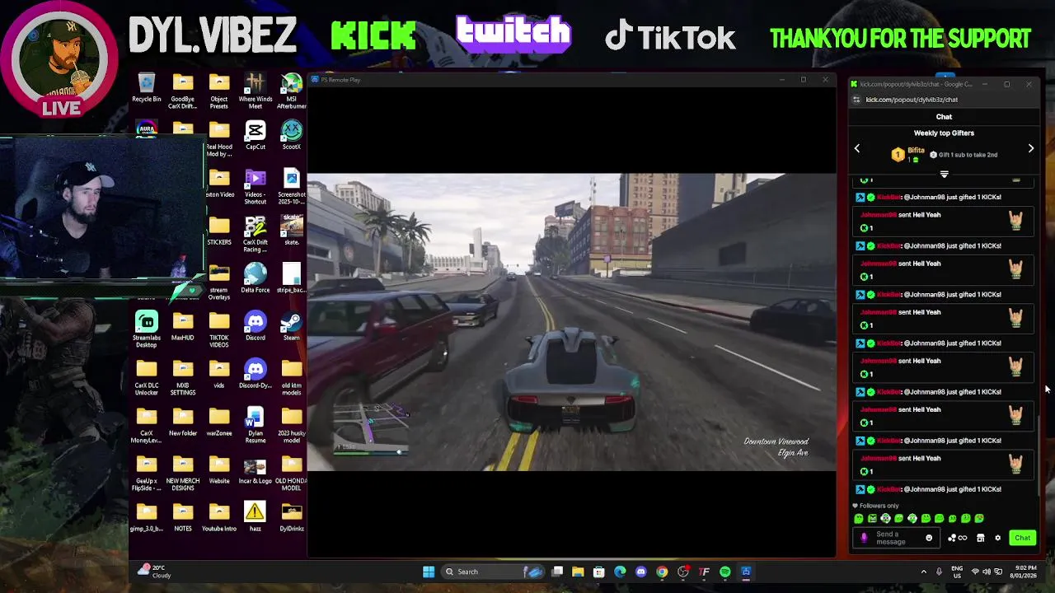
Task: Open the STICKERS folder
Action: (219, 231)
